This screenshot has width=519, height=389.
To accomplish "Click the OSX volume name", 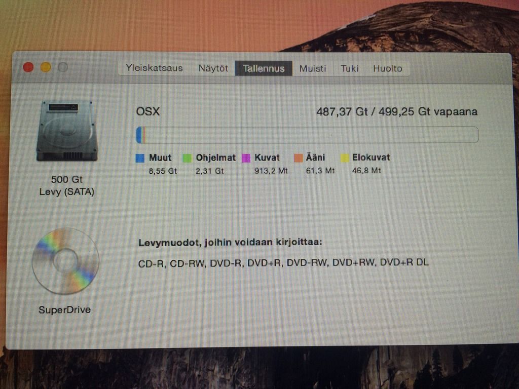I will [148, 111].
